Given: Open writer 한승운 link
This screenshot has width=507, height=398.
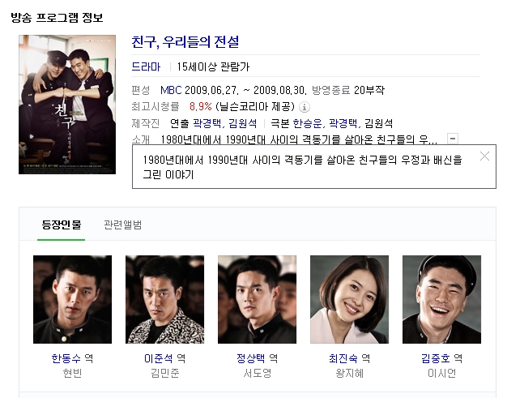Looking at the screenshot, I should click(x=307, y=123).
